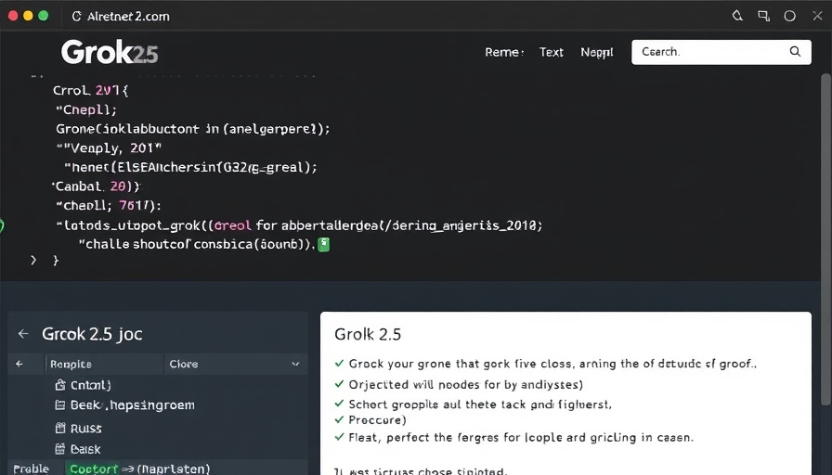Click the Grcok 2.5 joc panel title
This screenshot has width=832, height=475.
[92, 334]
